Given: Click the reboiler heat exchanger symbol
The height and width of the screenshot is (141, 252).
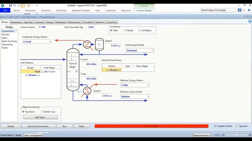Looking at the screenshot, I should tap(87, 91).
